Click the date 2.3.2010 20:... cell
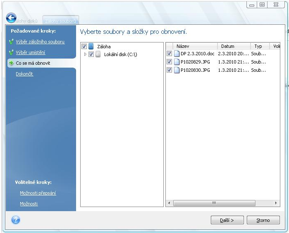Image resolution: width=289 pixels, height=233 pixels. point(233,54)
